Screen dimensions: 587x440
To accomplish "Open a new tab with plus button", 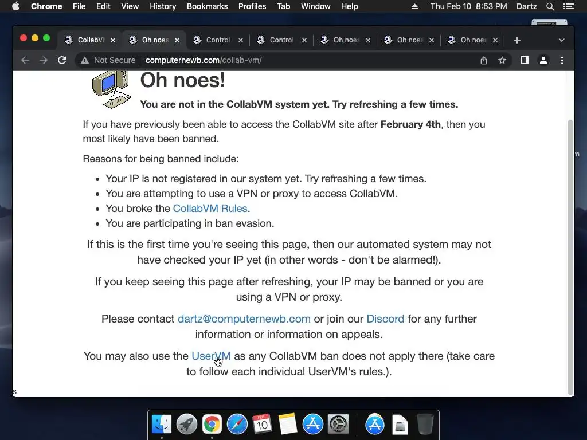I will pos(517,40).
